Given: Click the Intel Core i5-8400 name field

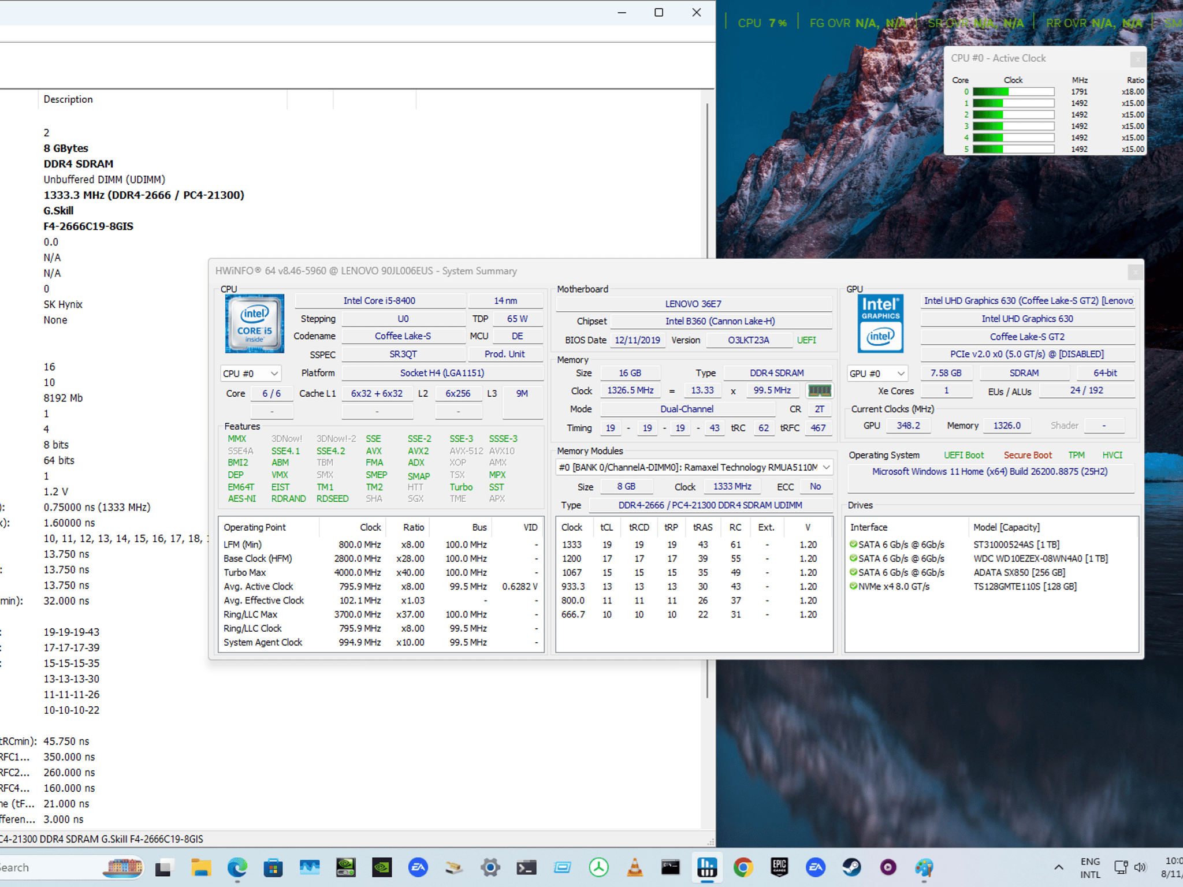Looking at the screenshot, I should tap(380, 301).
